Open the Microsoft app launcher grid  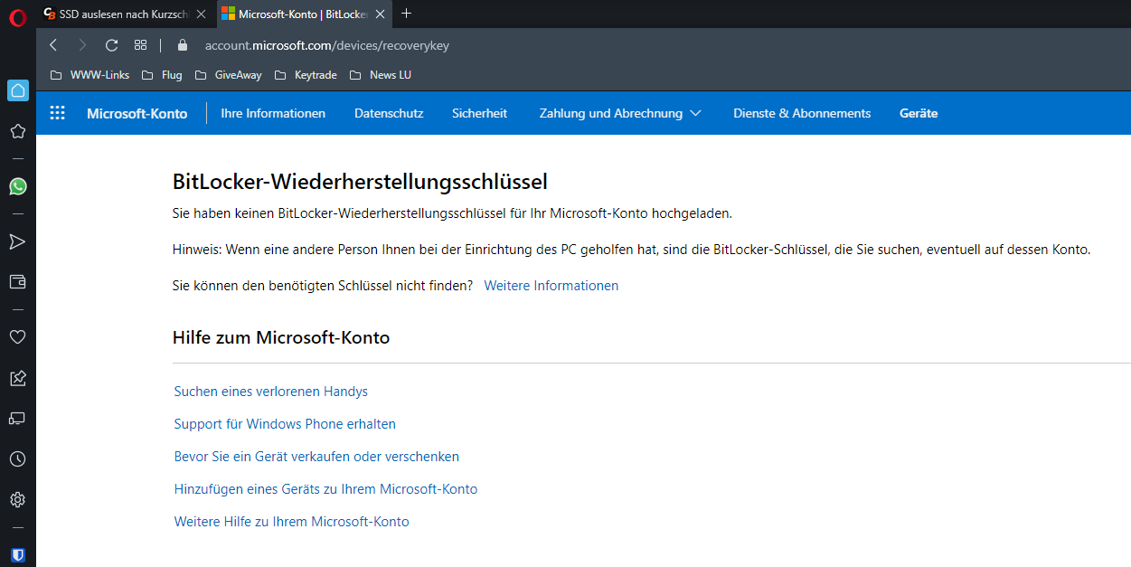click(x=58, y=113)
